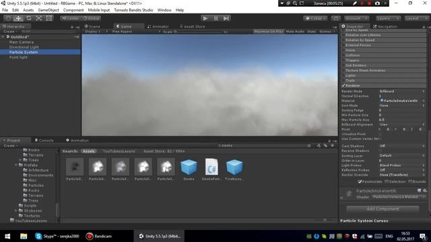Switch to the Navigation tab
Viewport: 431px width, 242px height.
[385, 26]
